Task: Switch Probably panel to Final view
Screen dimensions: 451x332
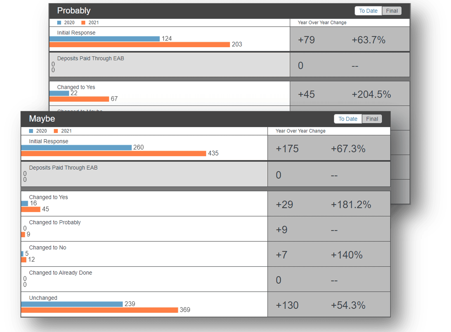Action: pyautogui.click(x=391, y=11)
